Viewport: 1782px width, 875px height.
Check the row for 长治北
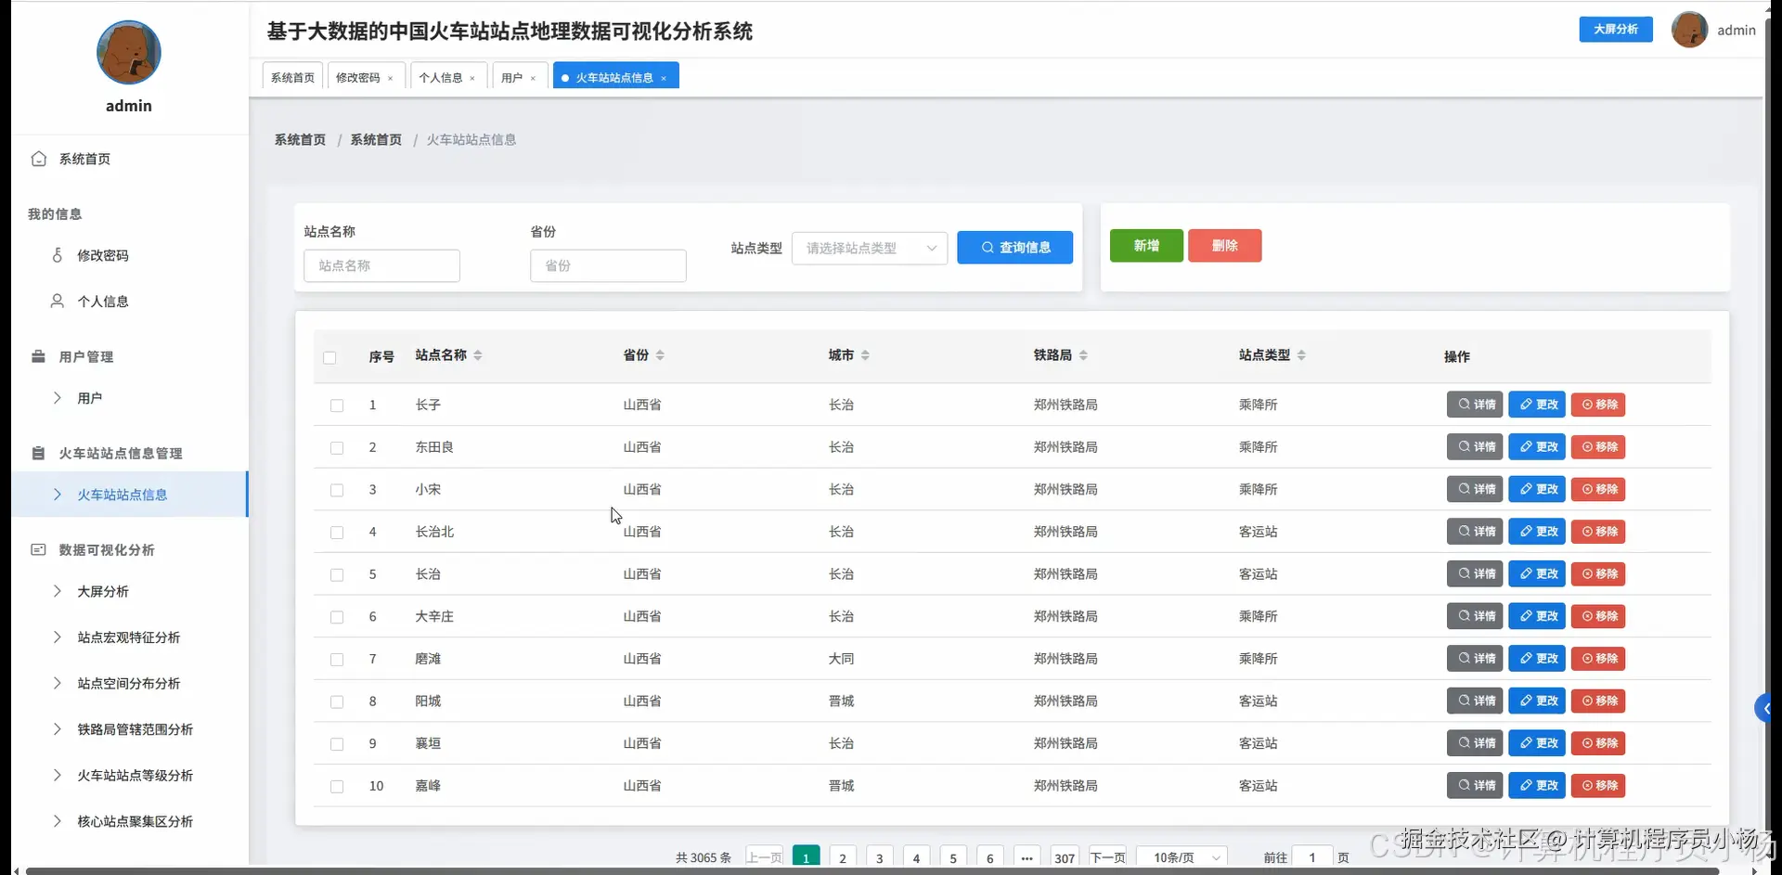[x=337, y=533]
